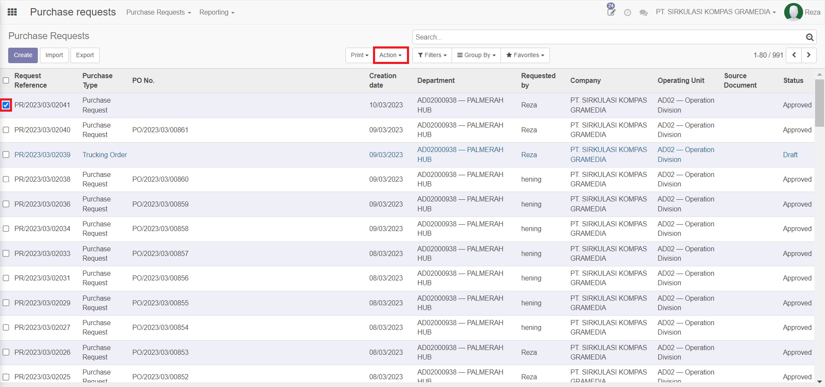This screenshot has height=387, width=825.
Task: Click PO/2023/03/00861 cell
Action: tap(160, 130)
